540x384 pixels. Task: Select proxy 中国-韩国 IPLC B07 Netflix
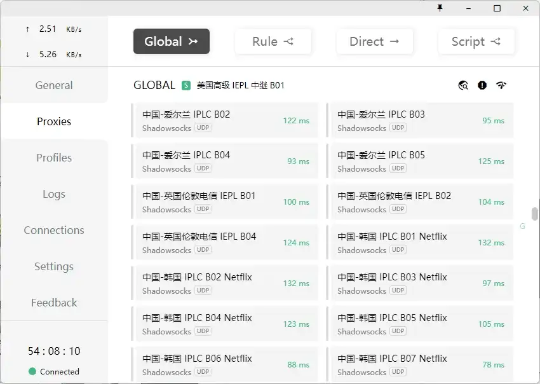click(x=420, y=364)
